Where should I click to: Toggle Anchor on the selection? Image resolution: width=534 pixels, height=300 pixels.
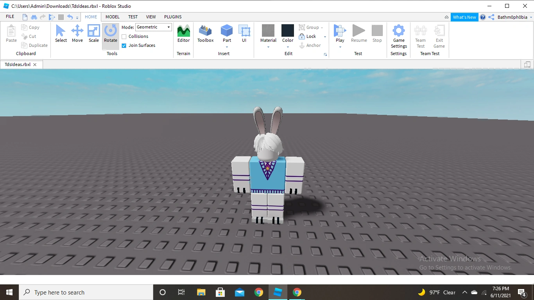311,45
